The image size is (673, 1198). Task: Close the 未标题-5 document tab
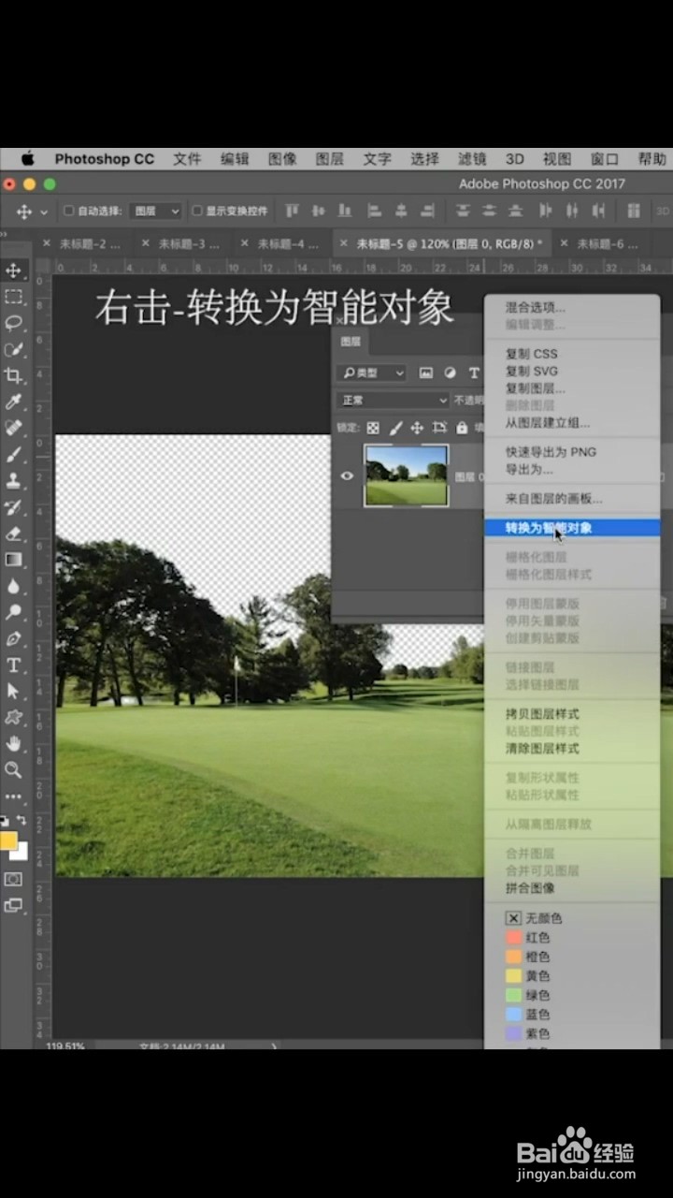point(343,243)
